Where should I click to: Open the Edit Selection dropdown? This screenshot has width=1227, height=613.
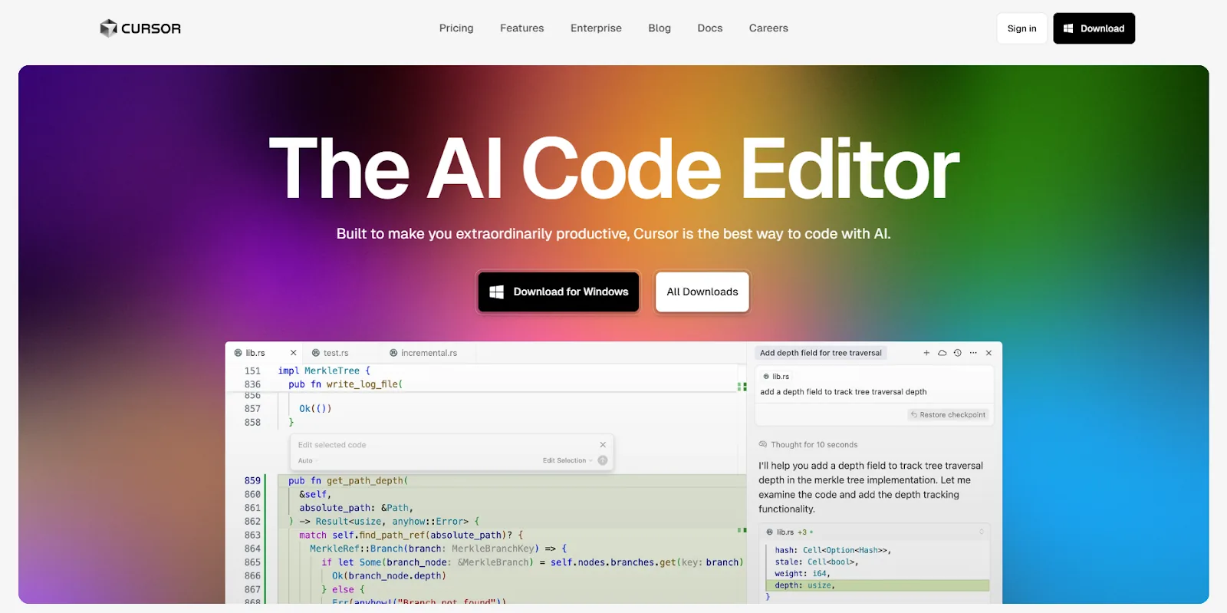(x=567, y=461)
